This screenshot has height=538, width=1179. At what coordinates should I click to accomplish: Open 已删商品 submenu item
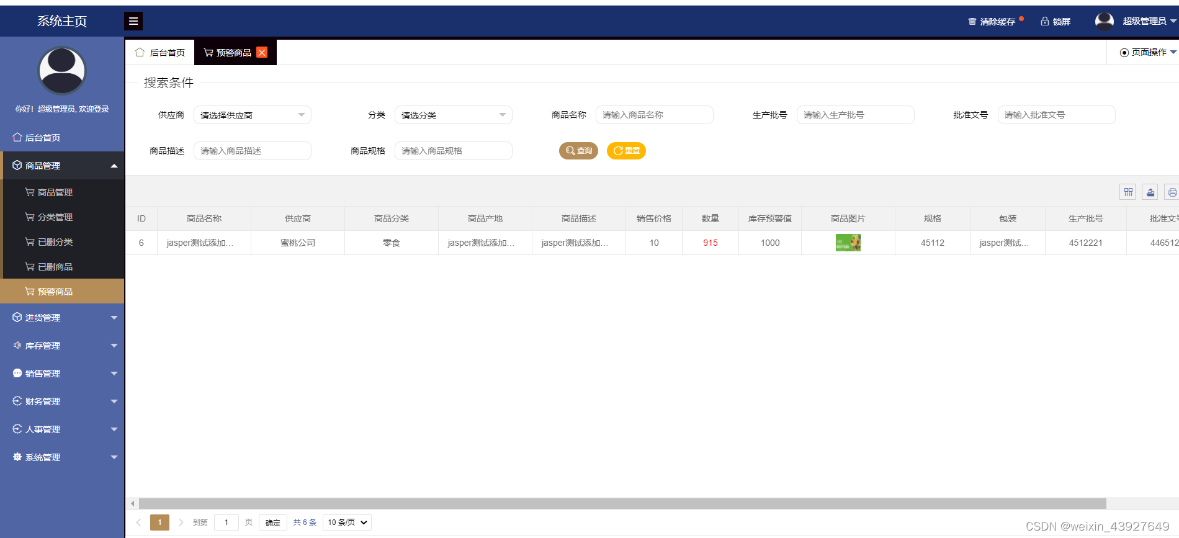tap(62, 267)
